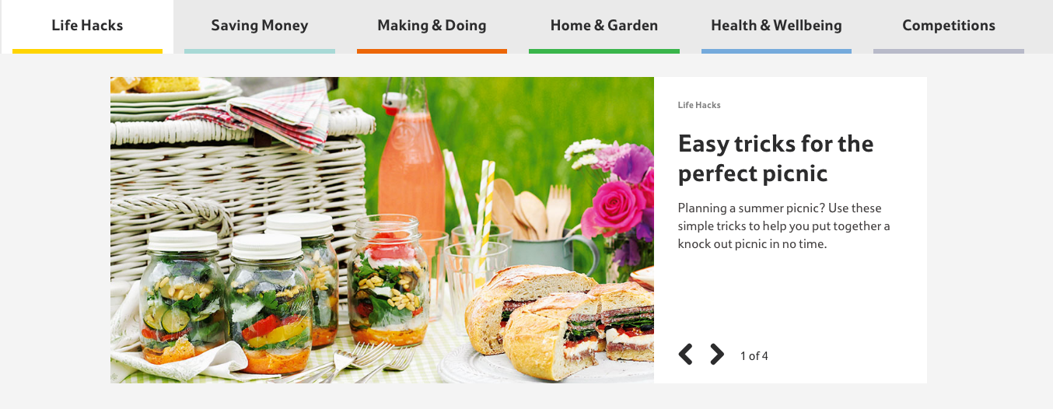1053x409 pixels.
Task: Advance to the next carousel slide arrow
Action: tap(716, 355)
